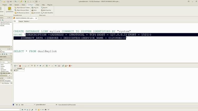Select the X value cell in DUMMY column

coord(21,70)
